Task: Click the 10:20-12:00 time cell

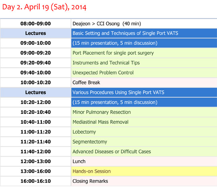Action: click(36, 102)
